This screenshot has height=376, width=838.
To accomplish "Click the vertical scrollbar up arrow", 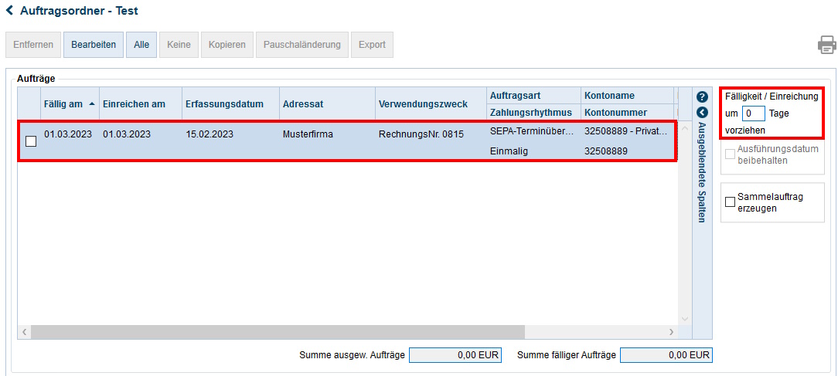I will pos(685,129).
